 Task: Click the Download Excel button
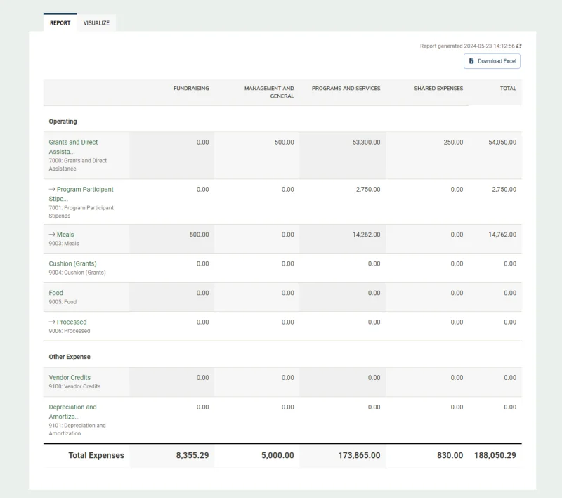(x=492, y=61)
